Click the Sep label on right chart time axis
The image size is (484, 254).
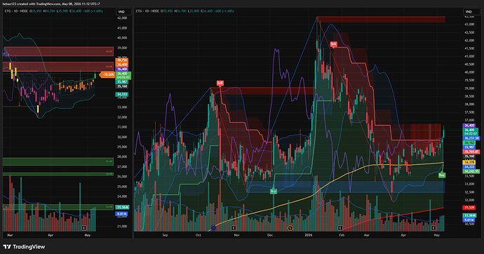tap(165, 235)
